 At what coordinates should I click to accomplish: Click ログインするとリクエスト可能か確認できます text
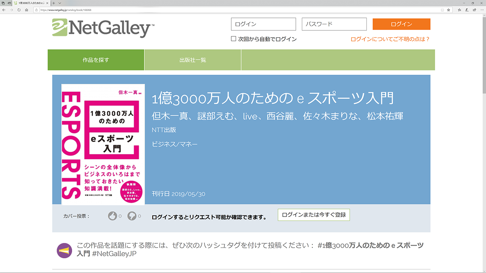point(209,217)
